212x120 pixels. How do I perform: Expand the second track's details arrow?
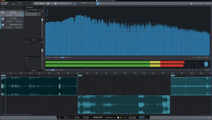click(3, 21)
